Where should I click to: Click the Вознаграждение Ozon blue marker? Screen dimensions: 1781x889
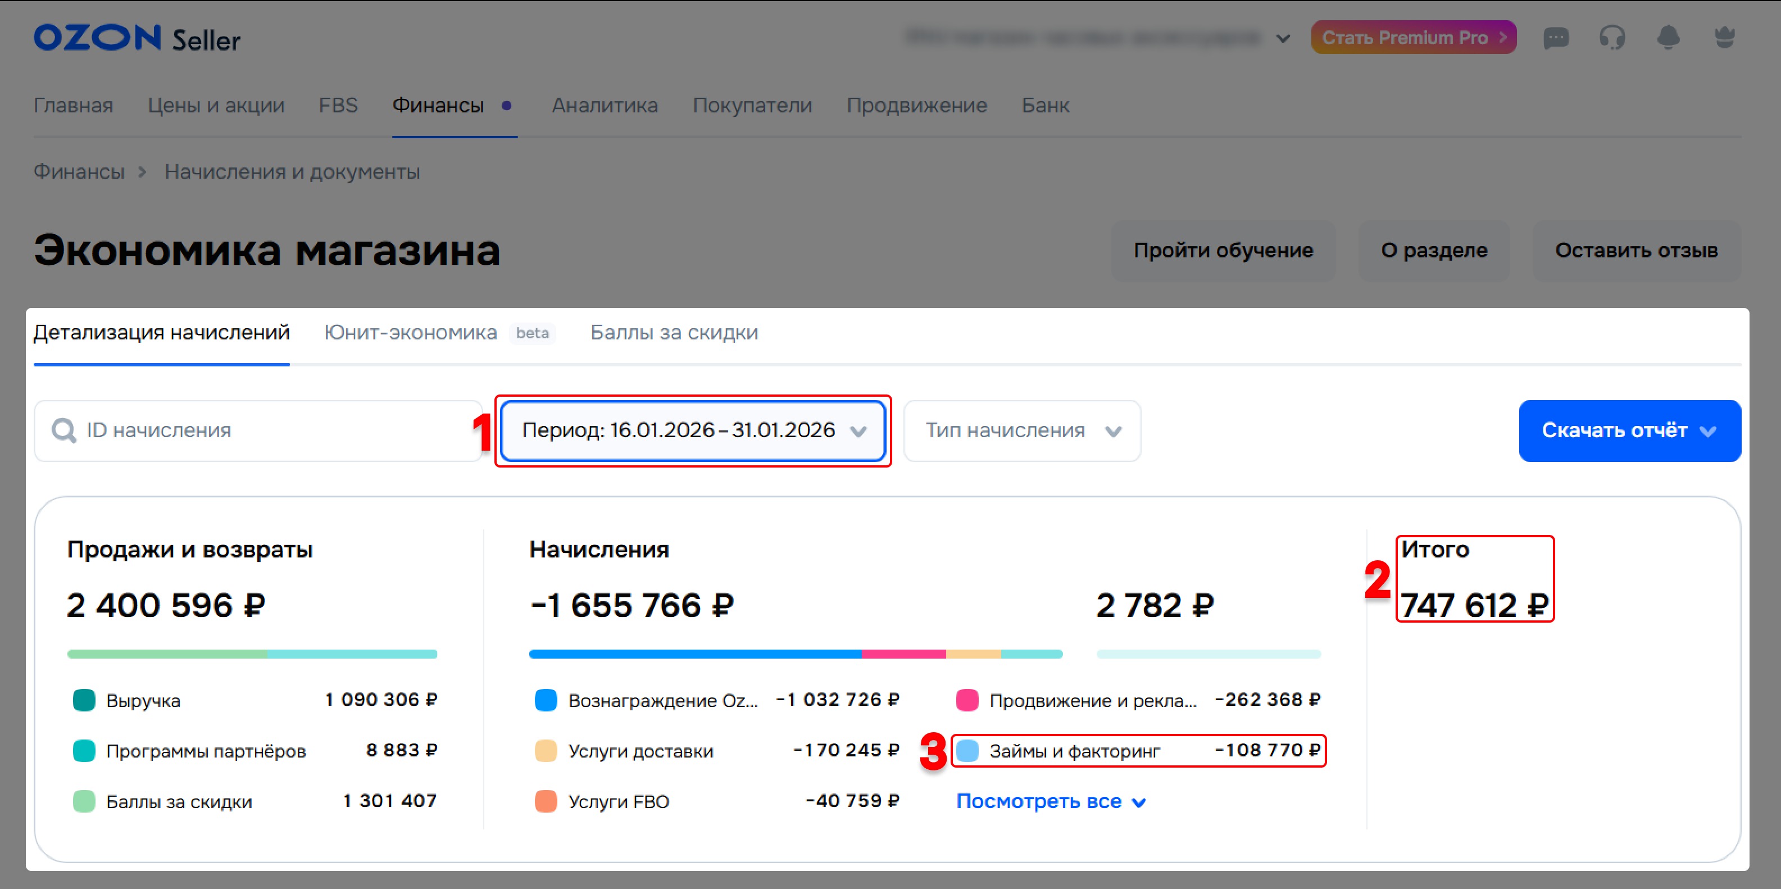point(546,700)
